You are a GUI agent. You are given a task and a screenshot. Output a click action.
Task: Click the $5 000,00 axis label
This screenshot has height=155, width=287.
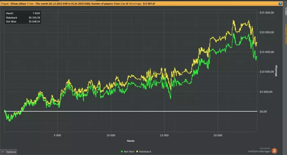click(x=266, y=92)
